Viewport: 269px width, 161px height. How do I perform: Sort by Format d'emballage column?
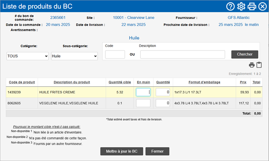pyautogui.click(x=204, y=82)
